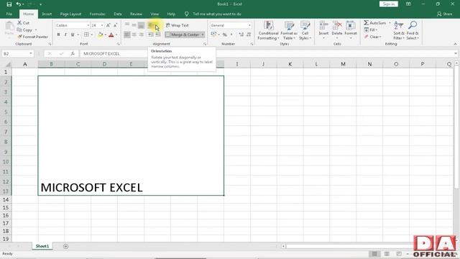Click the Save icon in the title bar

coord(9,4)
